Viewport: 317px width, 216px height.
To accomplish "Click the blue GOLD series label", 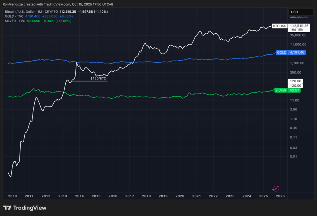I will tap(281, 53).
